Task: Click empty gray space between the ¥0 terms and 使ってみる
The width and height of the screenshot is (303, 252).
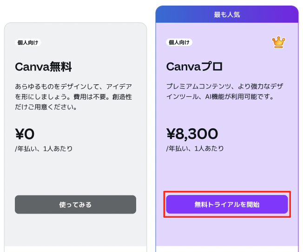Action: click(x=75, y=174)
